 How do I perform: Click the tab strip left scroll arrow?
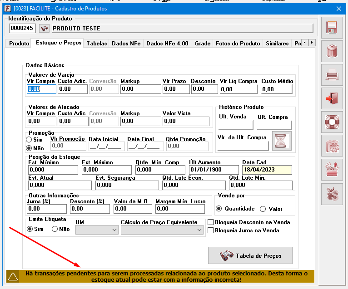click(x=305, y=43)
